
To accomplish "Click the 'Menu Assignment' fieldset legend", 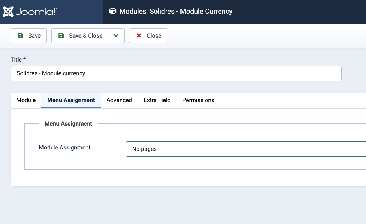I will pos(68,124).
